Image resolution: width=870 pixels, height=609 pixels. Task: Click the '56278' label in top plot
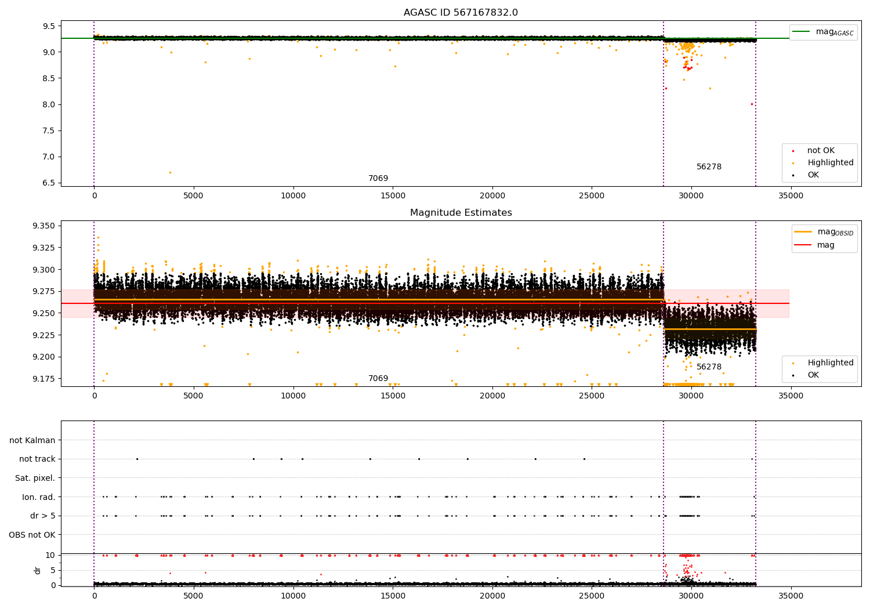[x=709, y=167]
